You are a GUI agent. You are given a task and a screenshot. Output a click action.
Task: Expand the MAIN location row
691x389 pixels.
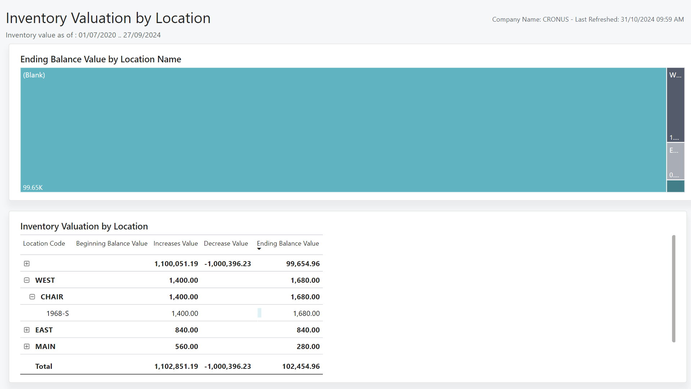point(27,346)
